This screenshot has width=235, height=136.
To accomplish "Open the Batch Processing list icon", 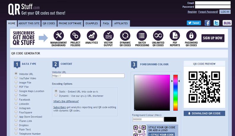I will click(142, 36).
